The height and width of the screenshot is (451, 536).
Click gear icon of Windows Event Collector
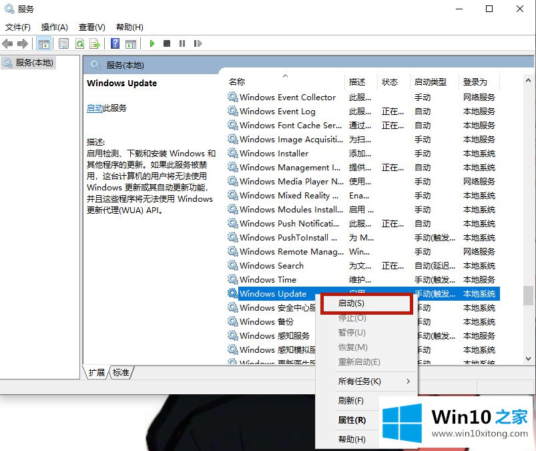click(233, 97)
